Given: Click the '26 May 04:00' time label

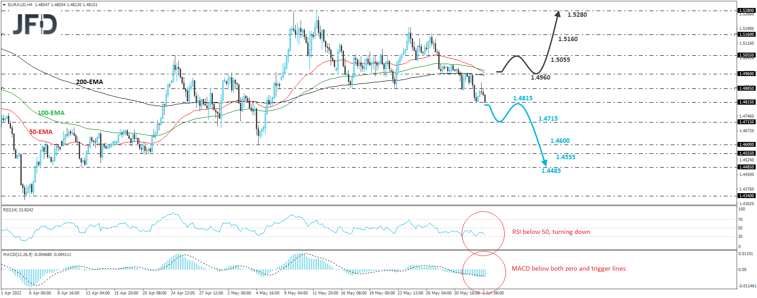Looking at the screenshot, I should 439,293.
